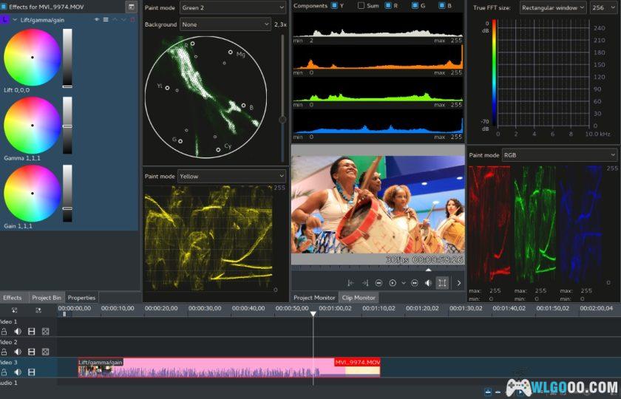Image resolution: width=621 pixels, height=399 pixels.
Task: Click the monitor volume speaker icon
Action: tap(427, 283)
